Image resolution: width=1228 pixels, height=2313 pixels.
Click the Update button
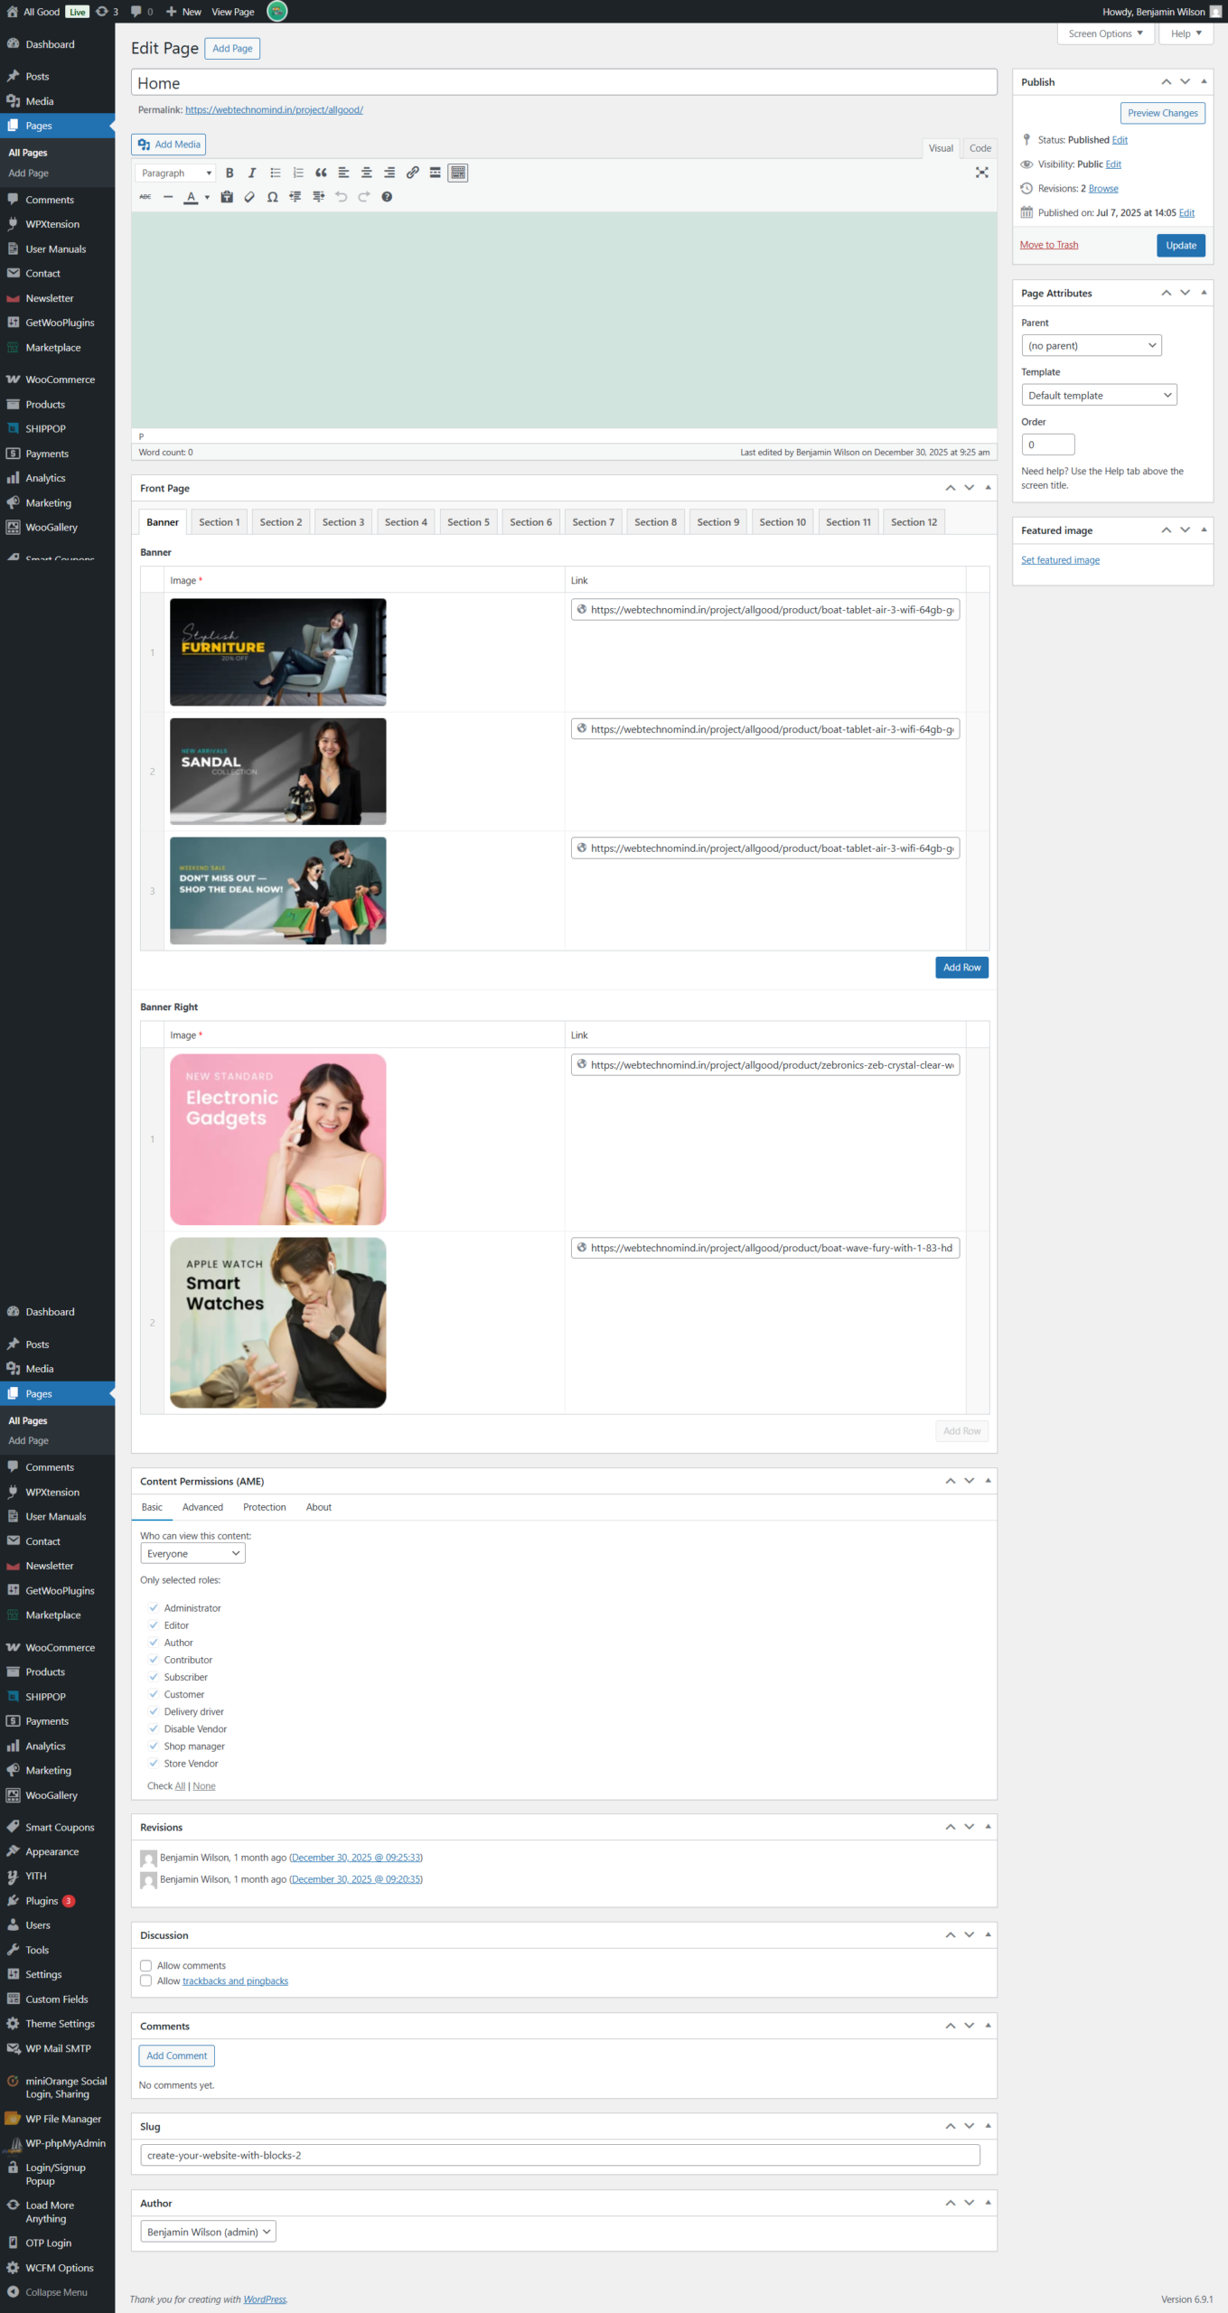[x=1180, y=245]
